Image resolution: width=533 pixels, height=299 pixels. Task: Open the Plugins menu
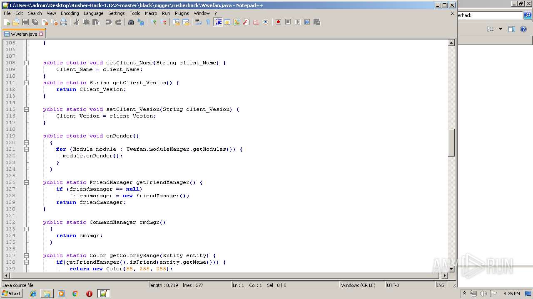[182, 13]
